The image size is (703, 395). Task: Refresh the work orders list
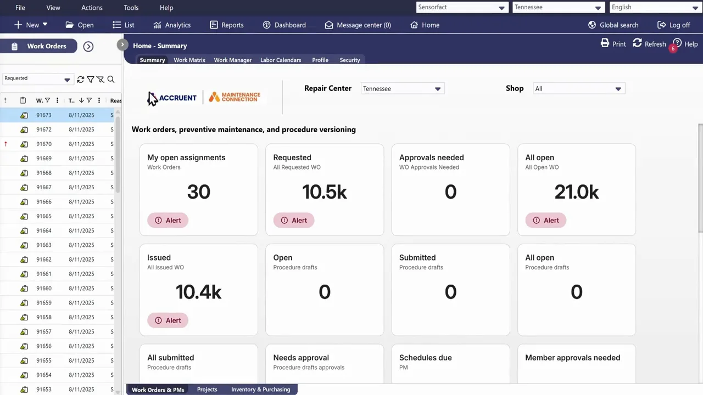pyautogui.click(x=80, y=80)
